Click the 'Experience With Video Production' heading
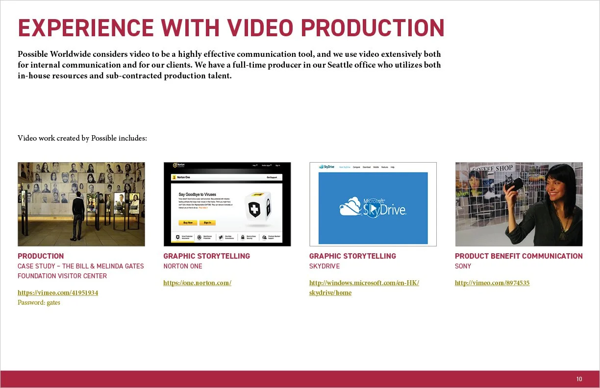The height and width of the screenshot is (388, 600). pos(231,28)
